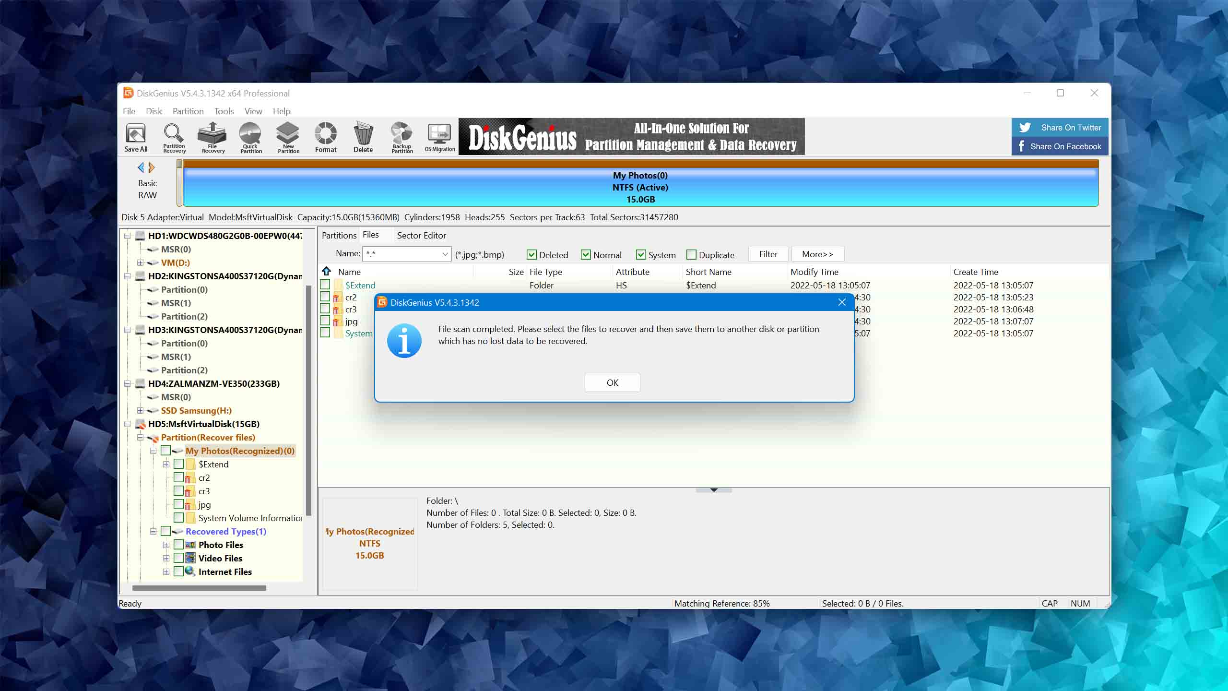Toggle the Normal filter checkbox

pyautogui.click(x=586, y=255)
